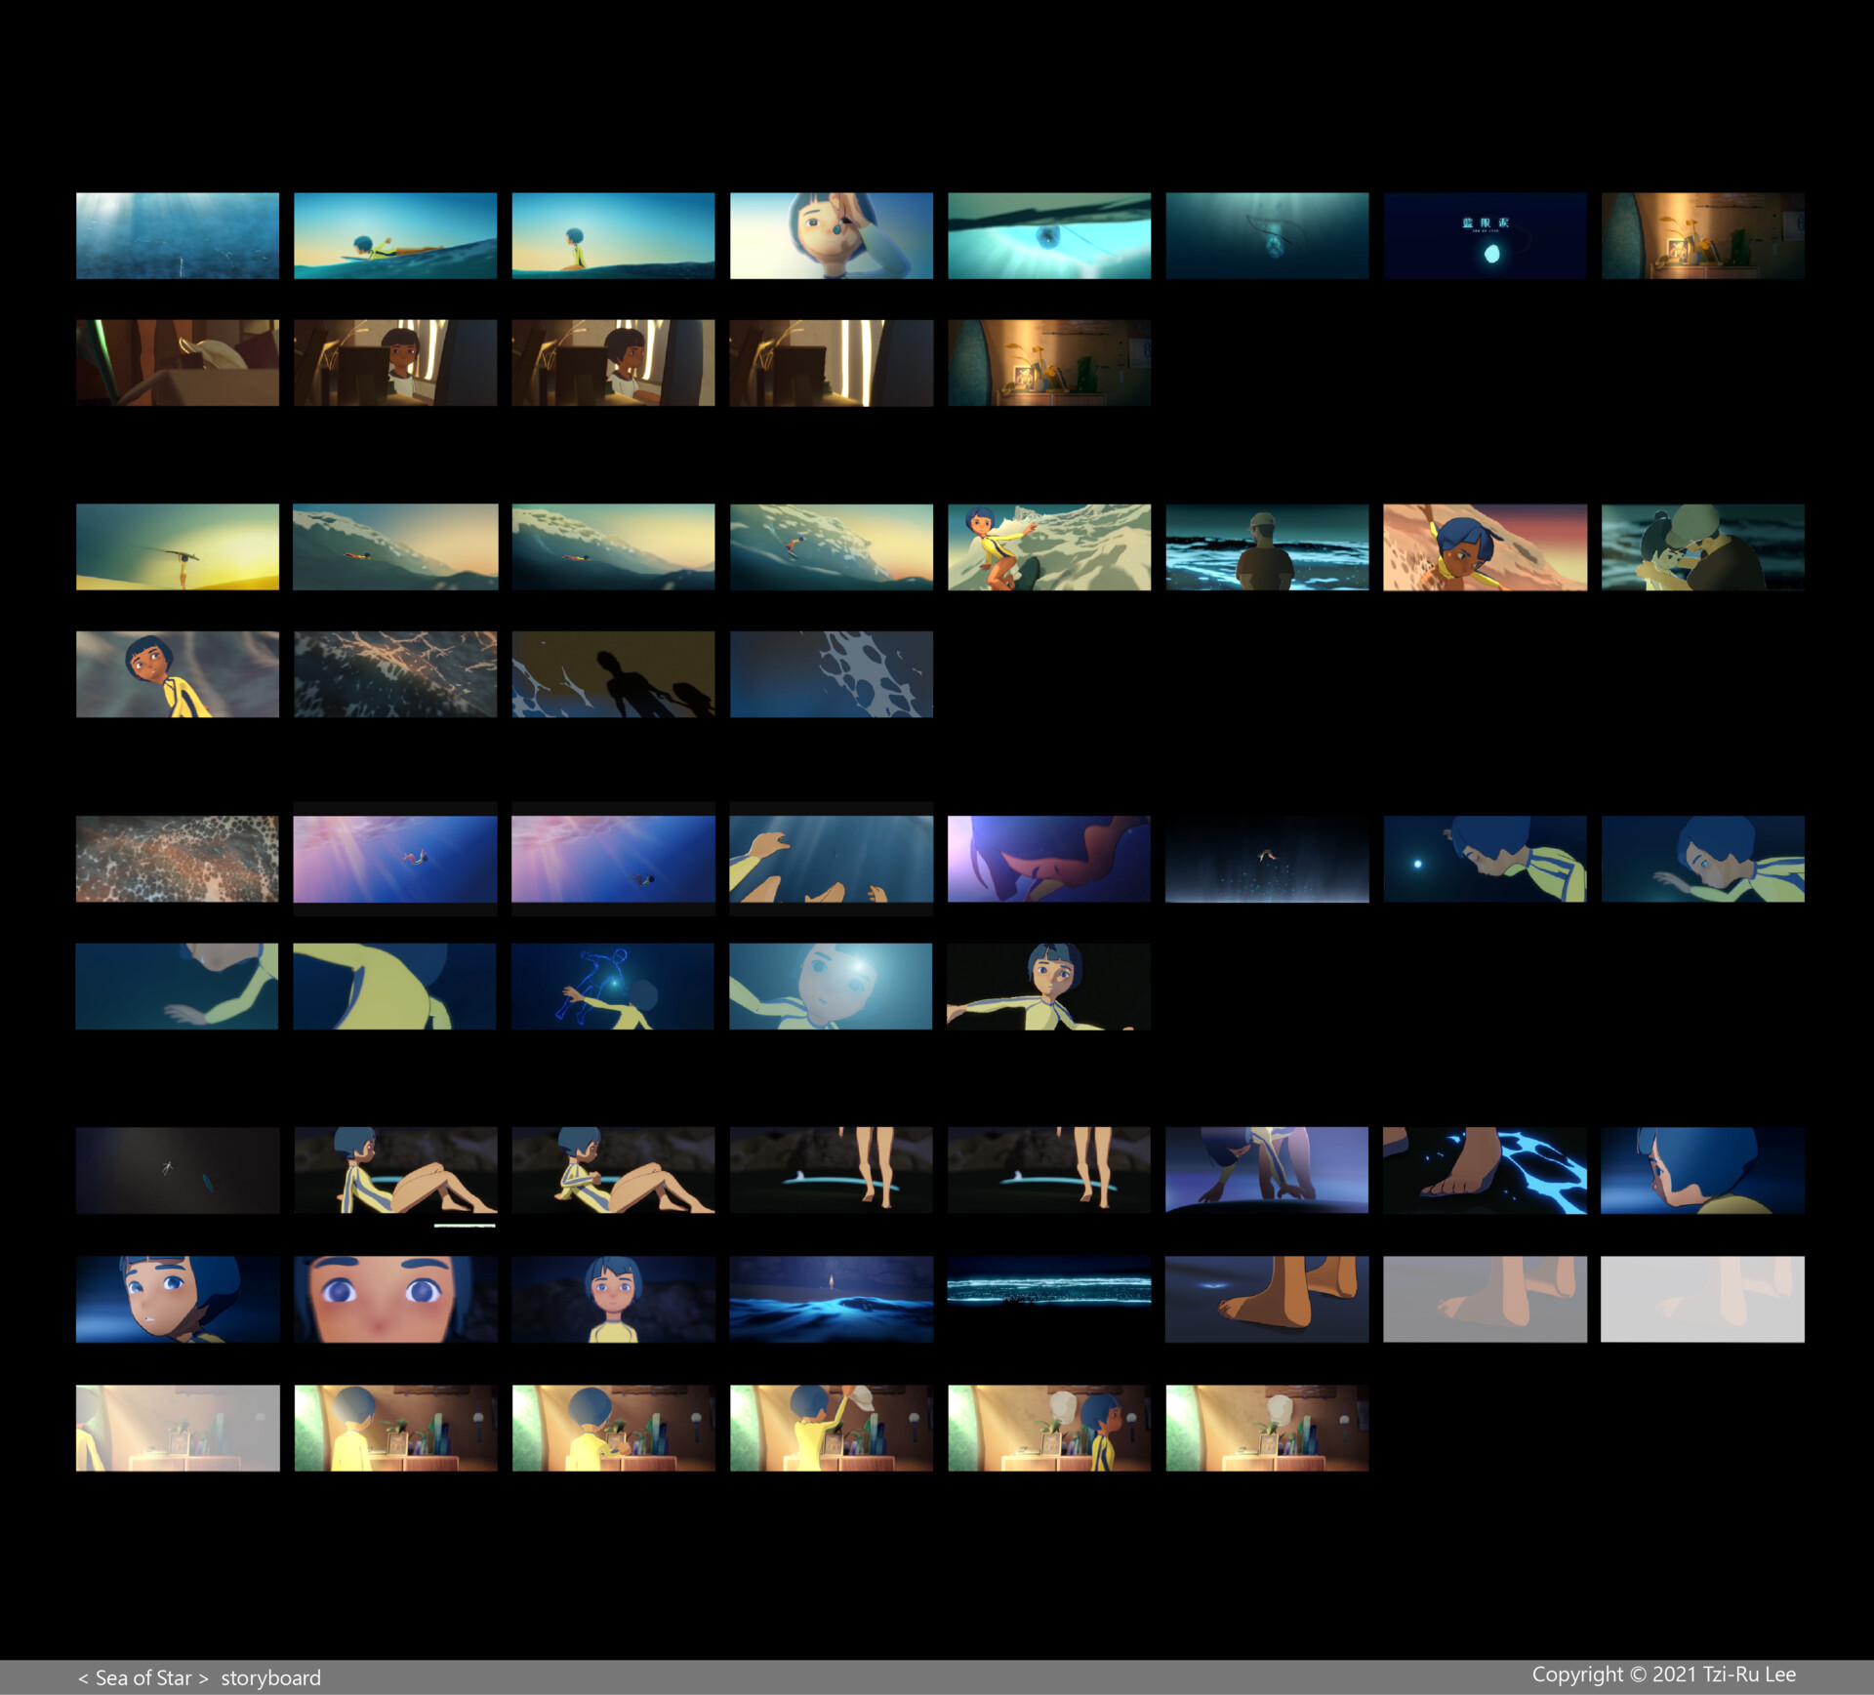Open the glowing blue constellation figure frame

613,986
